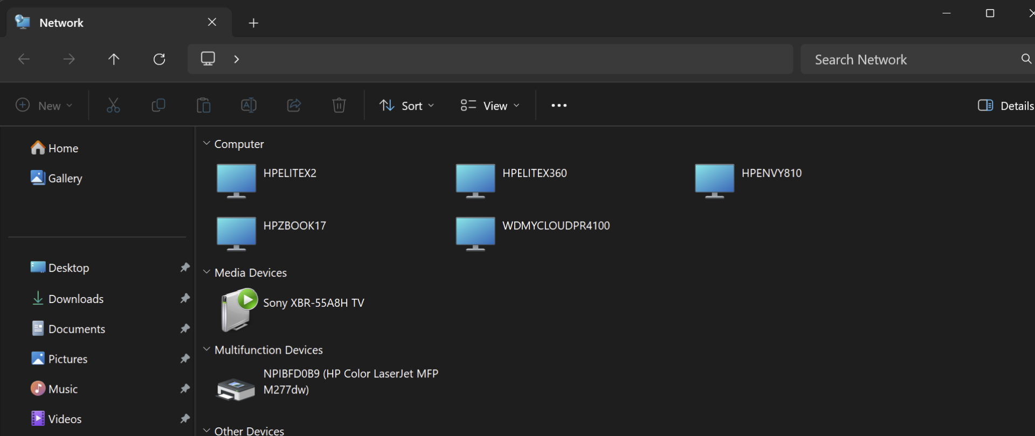Add a new tab with plus button
Screen dimensions: 1035x436
pyautogui.click(x=253, y=23)
